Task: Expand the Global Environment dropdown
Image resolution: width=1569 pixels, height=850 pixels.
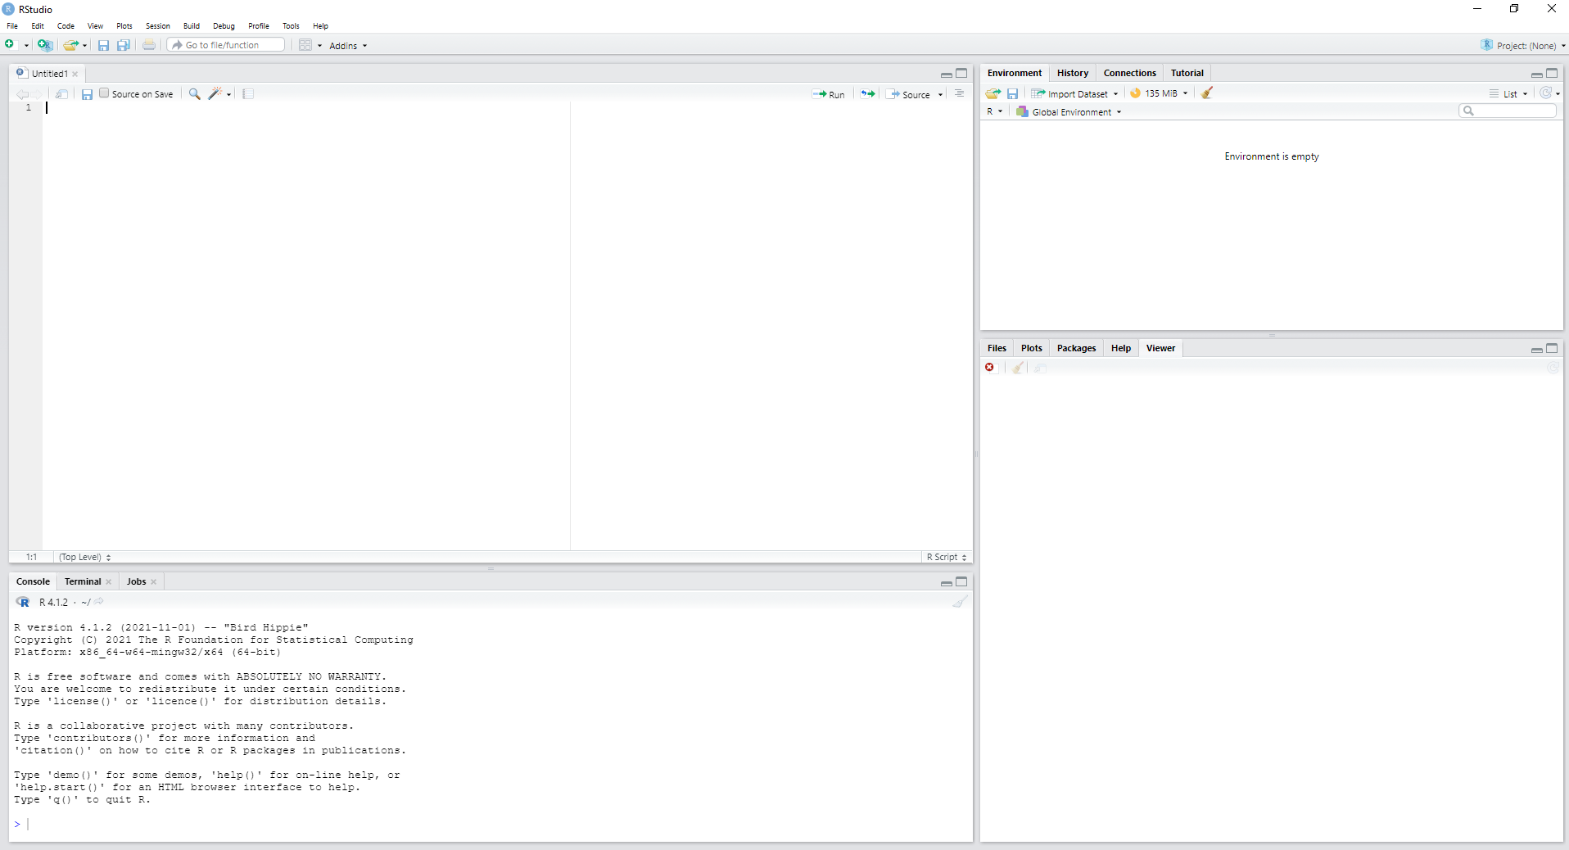Action: [1071, 112]
